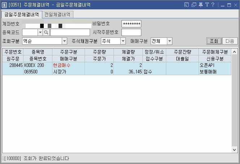Screen dimensions: 240x164
Task: Click the 주문구분 column header
Action: click(x=69, y=52)
